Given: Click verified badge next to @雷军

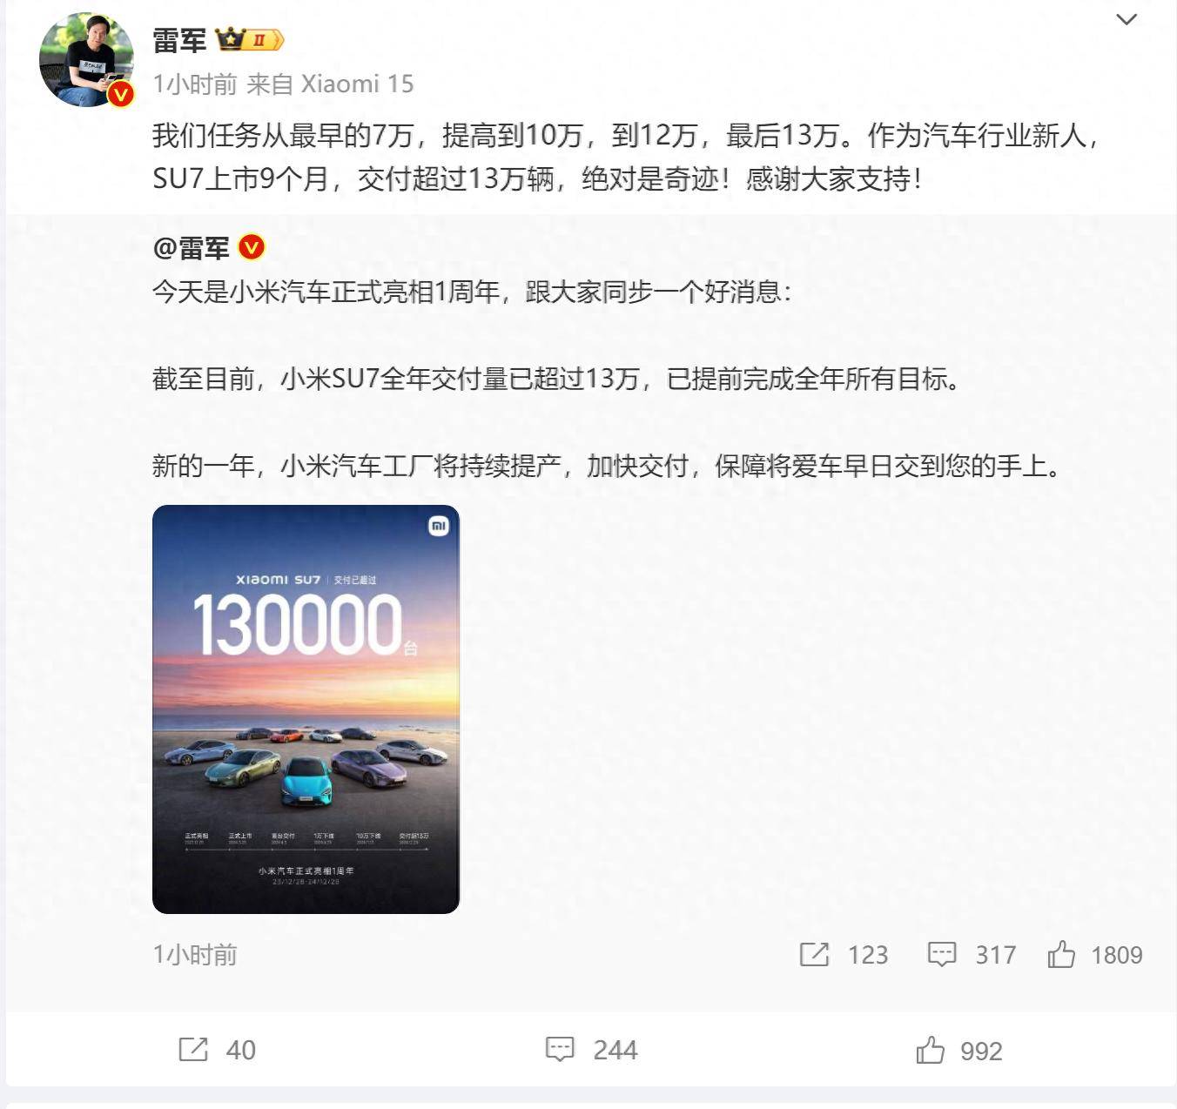Looking at the screenshot, I should pyautogui.click(x=251, y=248).
